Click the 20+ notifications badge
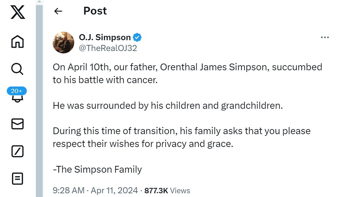The width and height of the screenshot is (338, 197). 17,91
